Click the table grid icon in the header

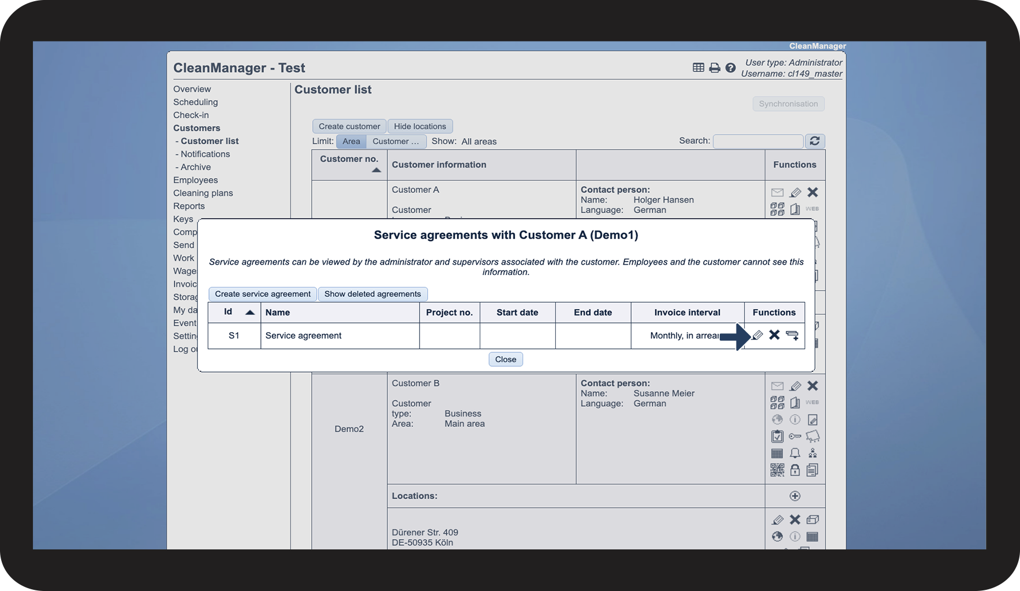point(698,68)
